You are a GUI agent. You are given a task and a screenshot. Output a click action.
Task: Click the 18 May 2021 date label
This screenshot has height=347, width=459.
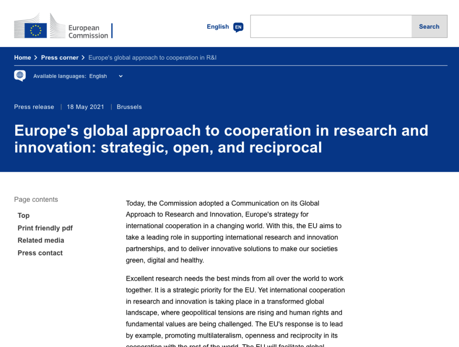(x=85, y=107)
